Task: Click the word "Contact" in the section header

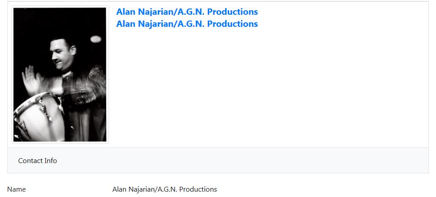Action: pos(31,161)
